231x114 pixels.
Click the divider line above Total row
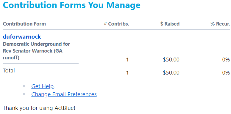tap(41, 64)
